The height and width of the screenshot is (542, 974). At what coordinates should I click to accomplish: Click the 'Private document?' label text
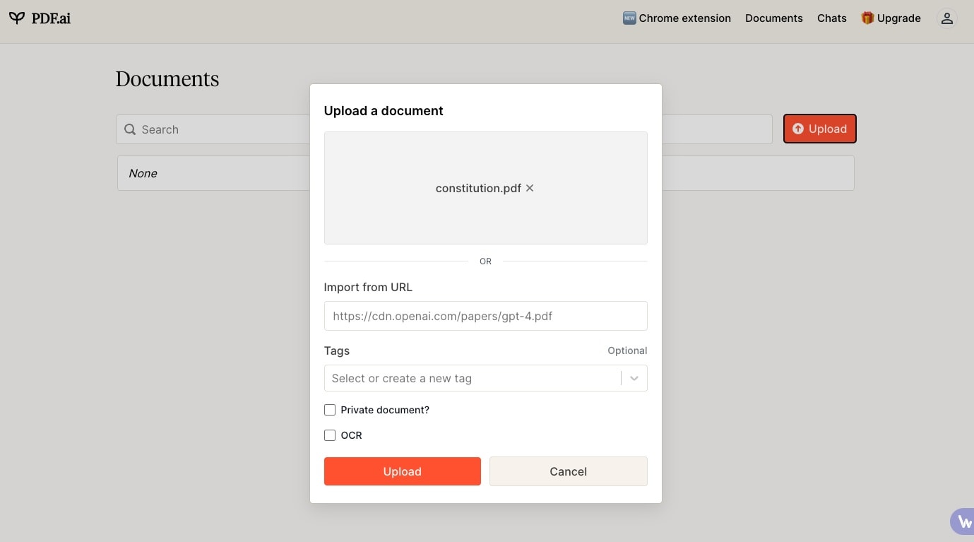click(385, 410)
